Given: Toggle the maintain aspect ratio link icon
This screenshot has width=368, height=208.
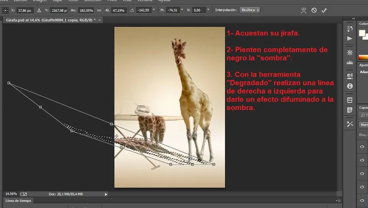Looking at the screenshot, I should 99,10.
